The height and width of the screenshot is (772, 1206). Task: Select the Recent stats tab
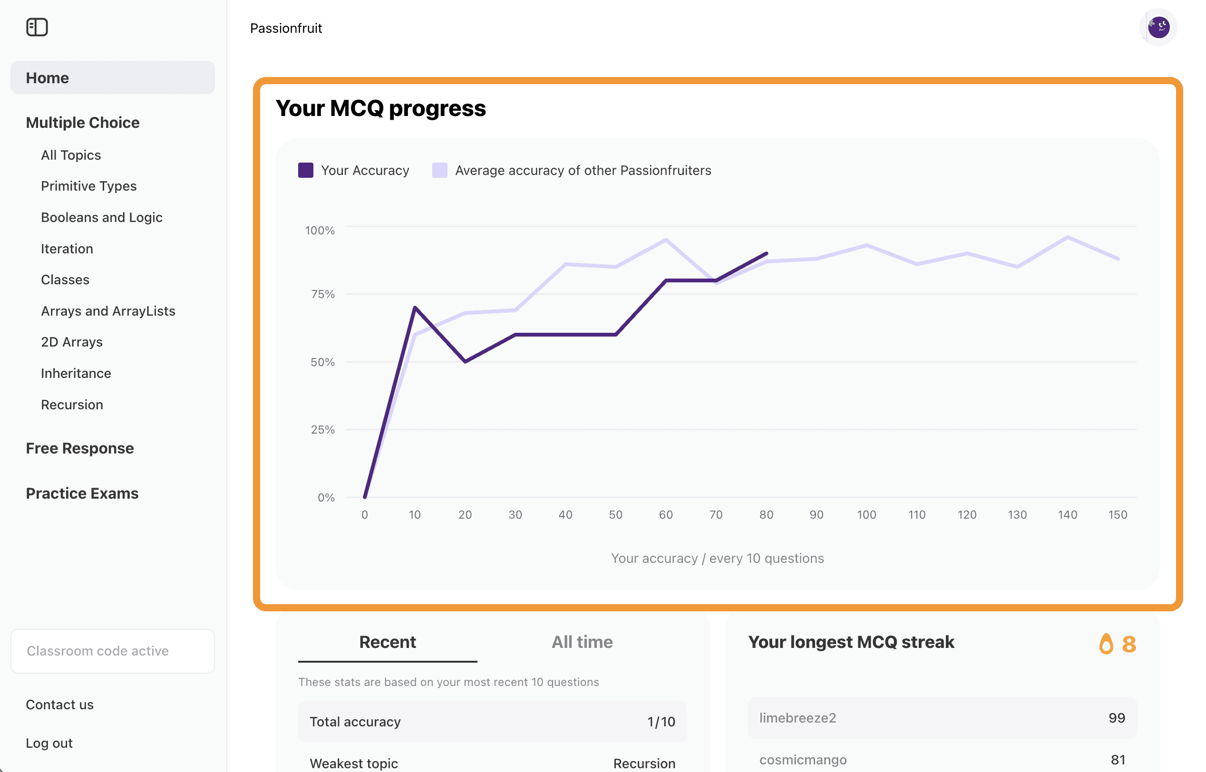pos(387,642)
